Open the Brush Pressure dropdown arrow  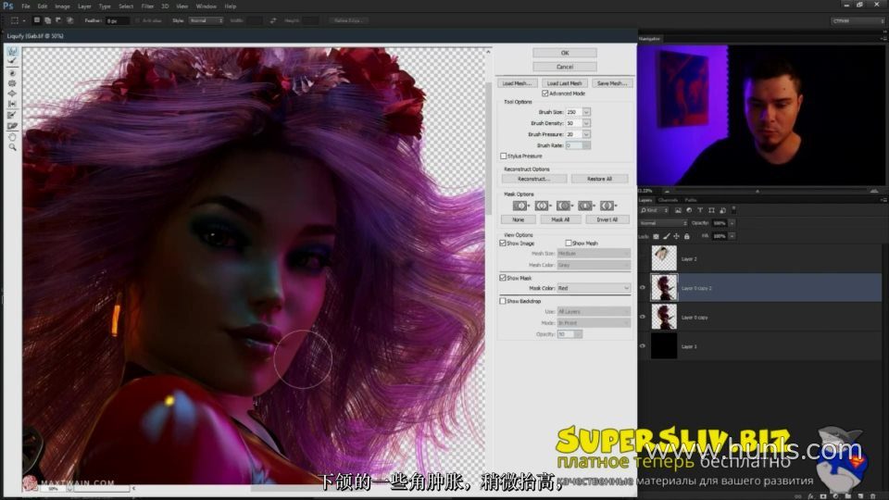[586, 134]
